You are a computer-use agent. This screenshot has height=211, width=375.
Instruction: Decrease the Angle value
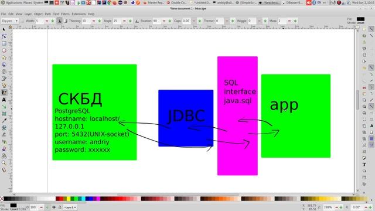click(x=124, y=21)
